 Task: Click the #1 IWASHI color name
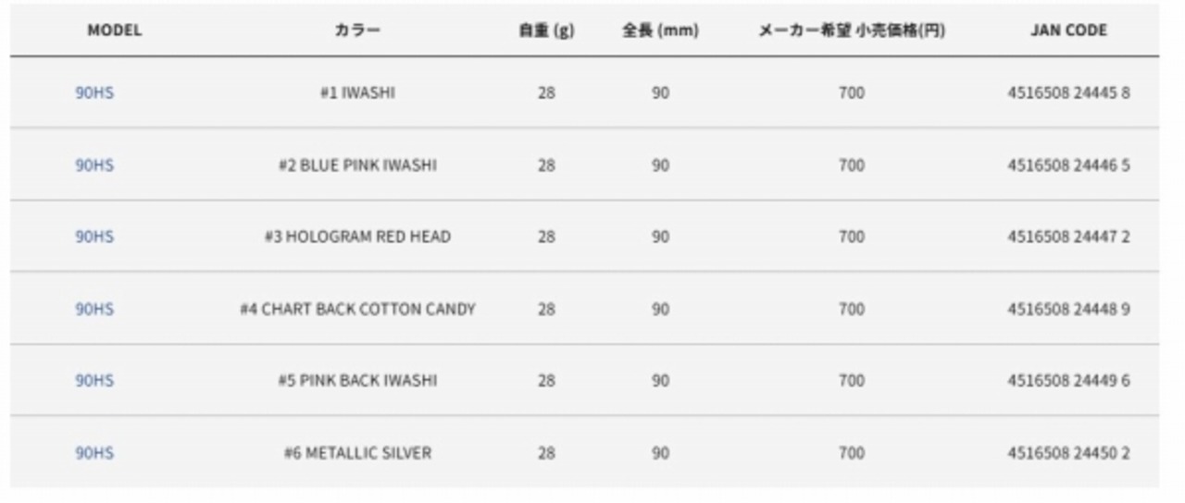357,92
